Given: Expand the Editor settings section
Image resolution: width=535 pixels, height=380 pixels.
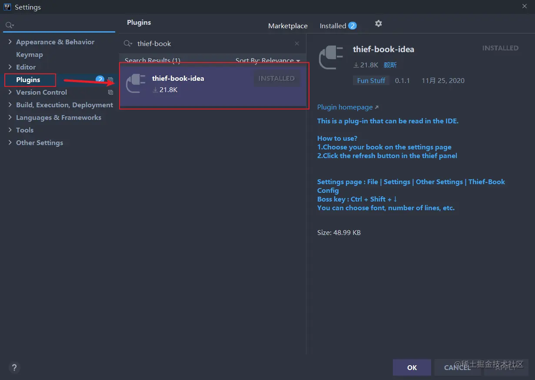Looking at the screenshot, I should 10,67.
